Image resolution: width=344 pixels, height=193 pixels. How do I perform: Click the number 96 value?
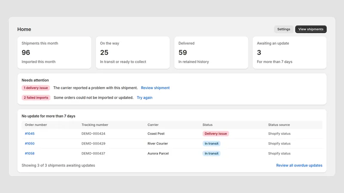tap(26, 52)
